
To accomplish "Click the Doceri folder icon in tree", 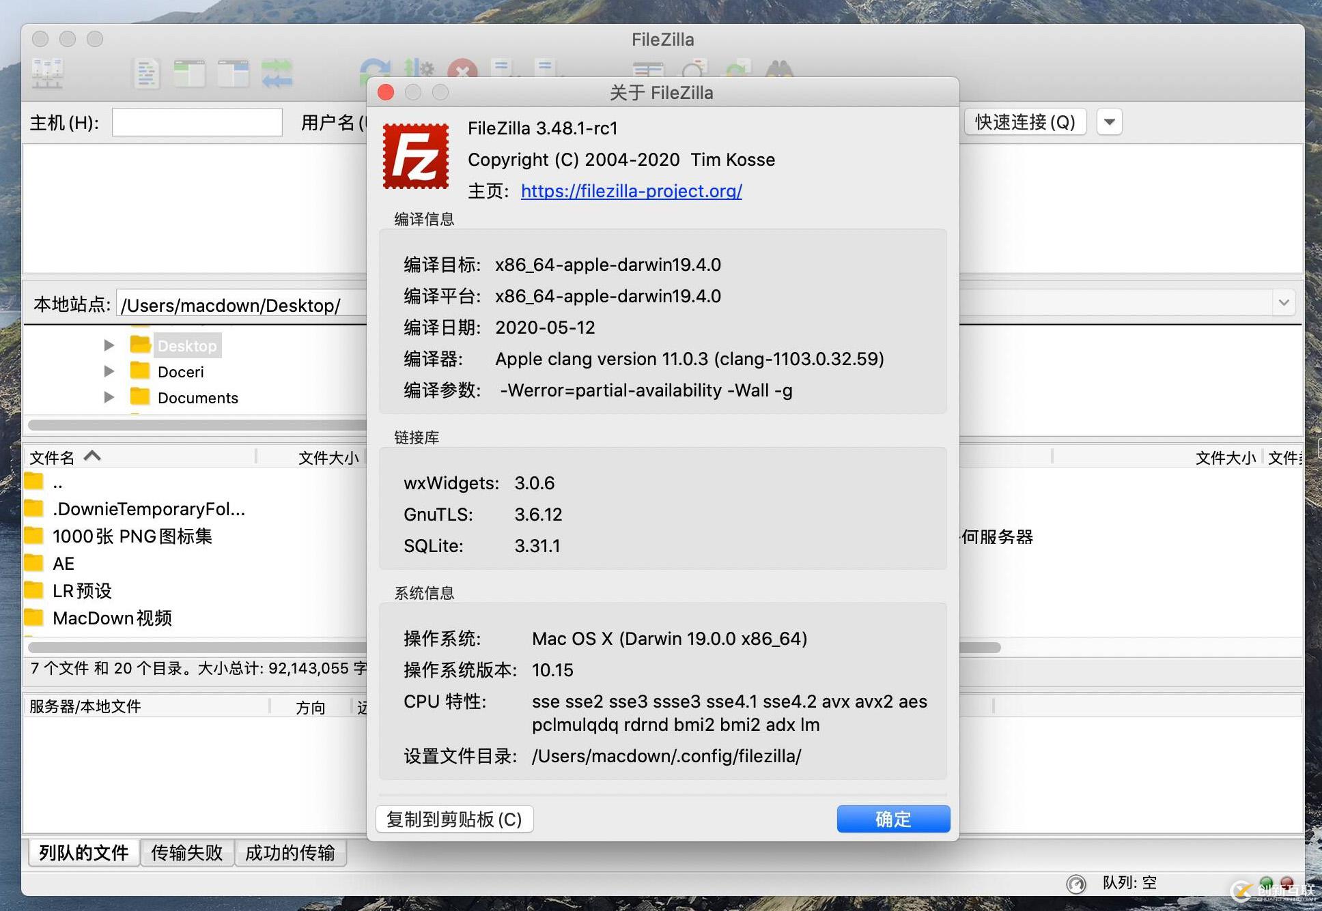I will pos(140,371).
